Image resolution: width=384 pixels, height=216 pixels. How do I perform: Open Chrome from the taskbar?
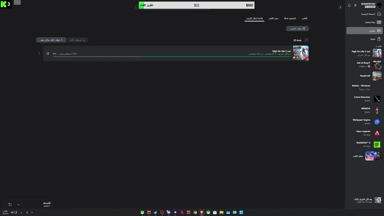click(x=195, y=212)
